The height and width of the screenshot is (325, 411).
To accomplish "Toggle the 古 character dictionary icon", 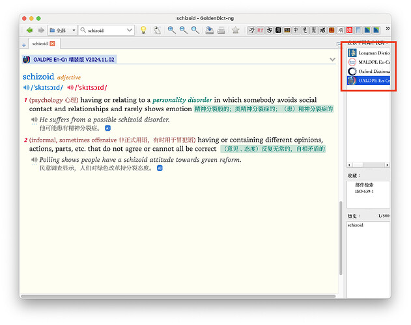I will (269, 30).
